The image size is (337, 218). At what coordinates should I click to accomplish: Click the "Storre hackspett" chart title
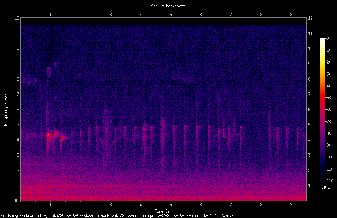[x=168, y=6]
